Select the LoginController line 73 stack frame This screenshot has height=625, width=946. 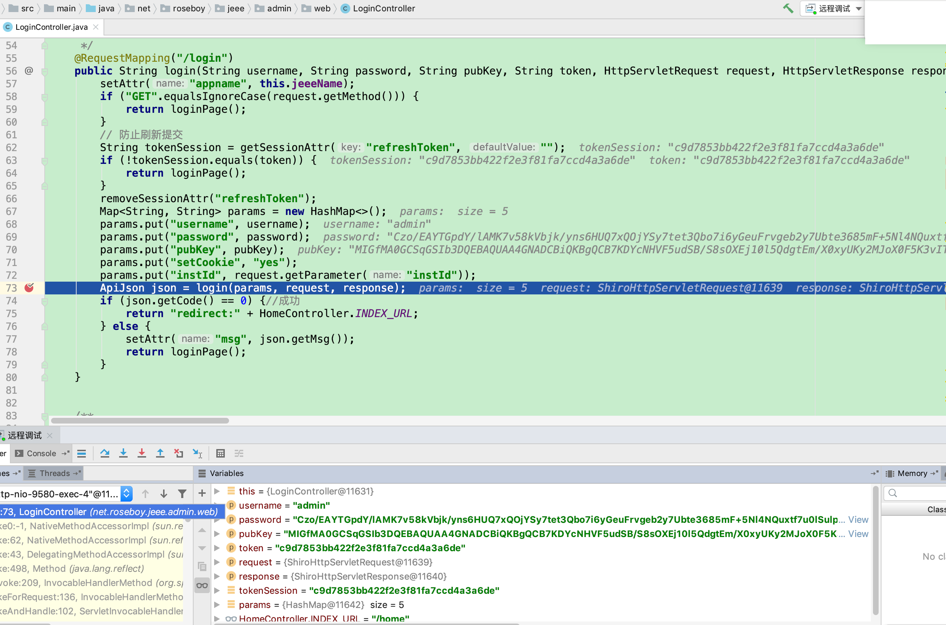[x=112, y=512]
